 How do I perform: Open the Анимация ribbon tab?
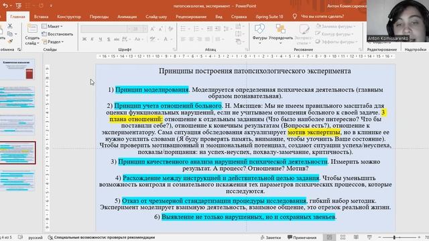coord(127,17)
